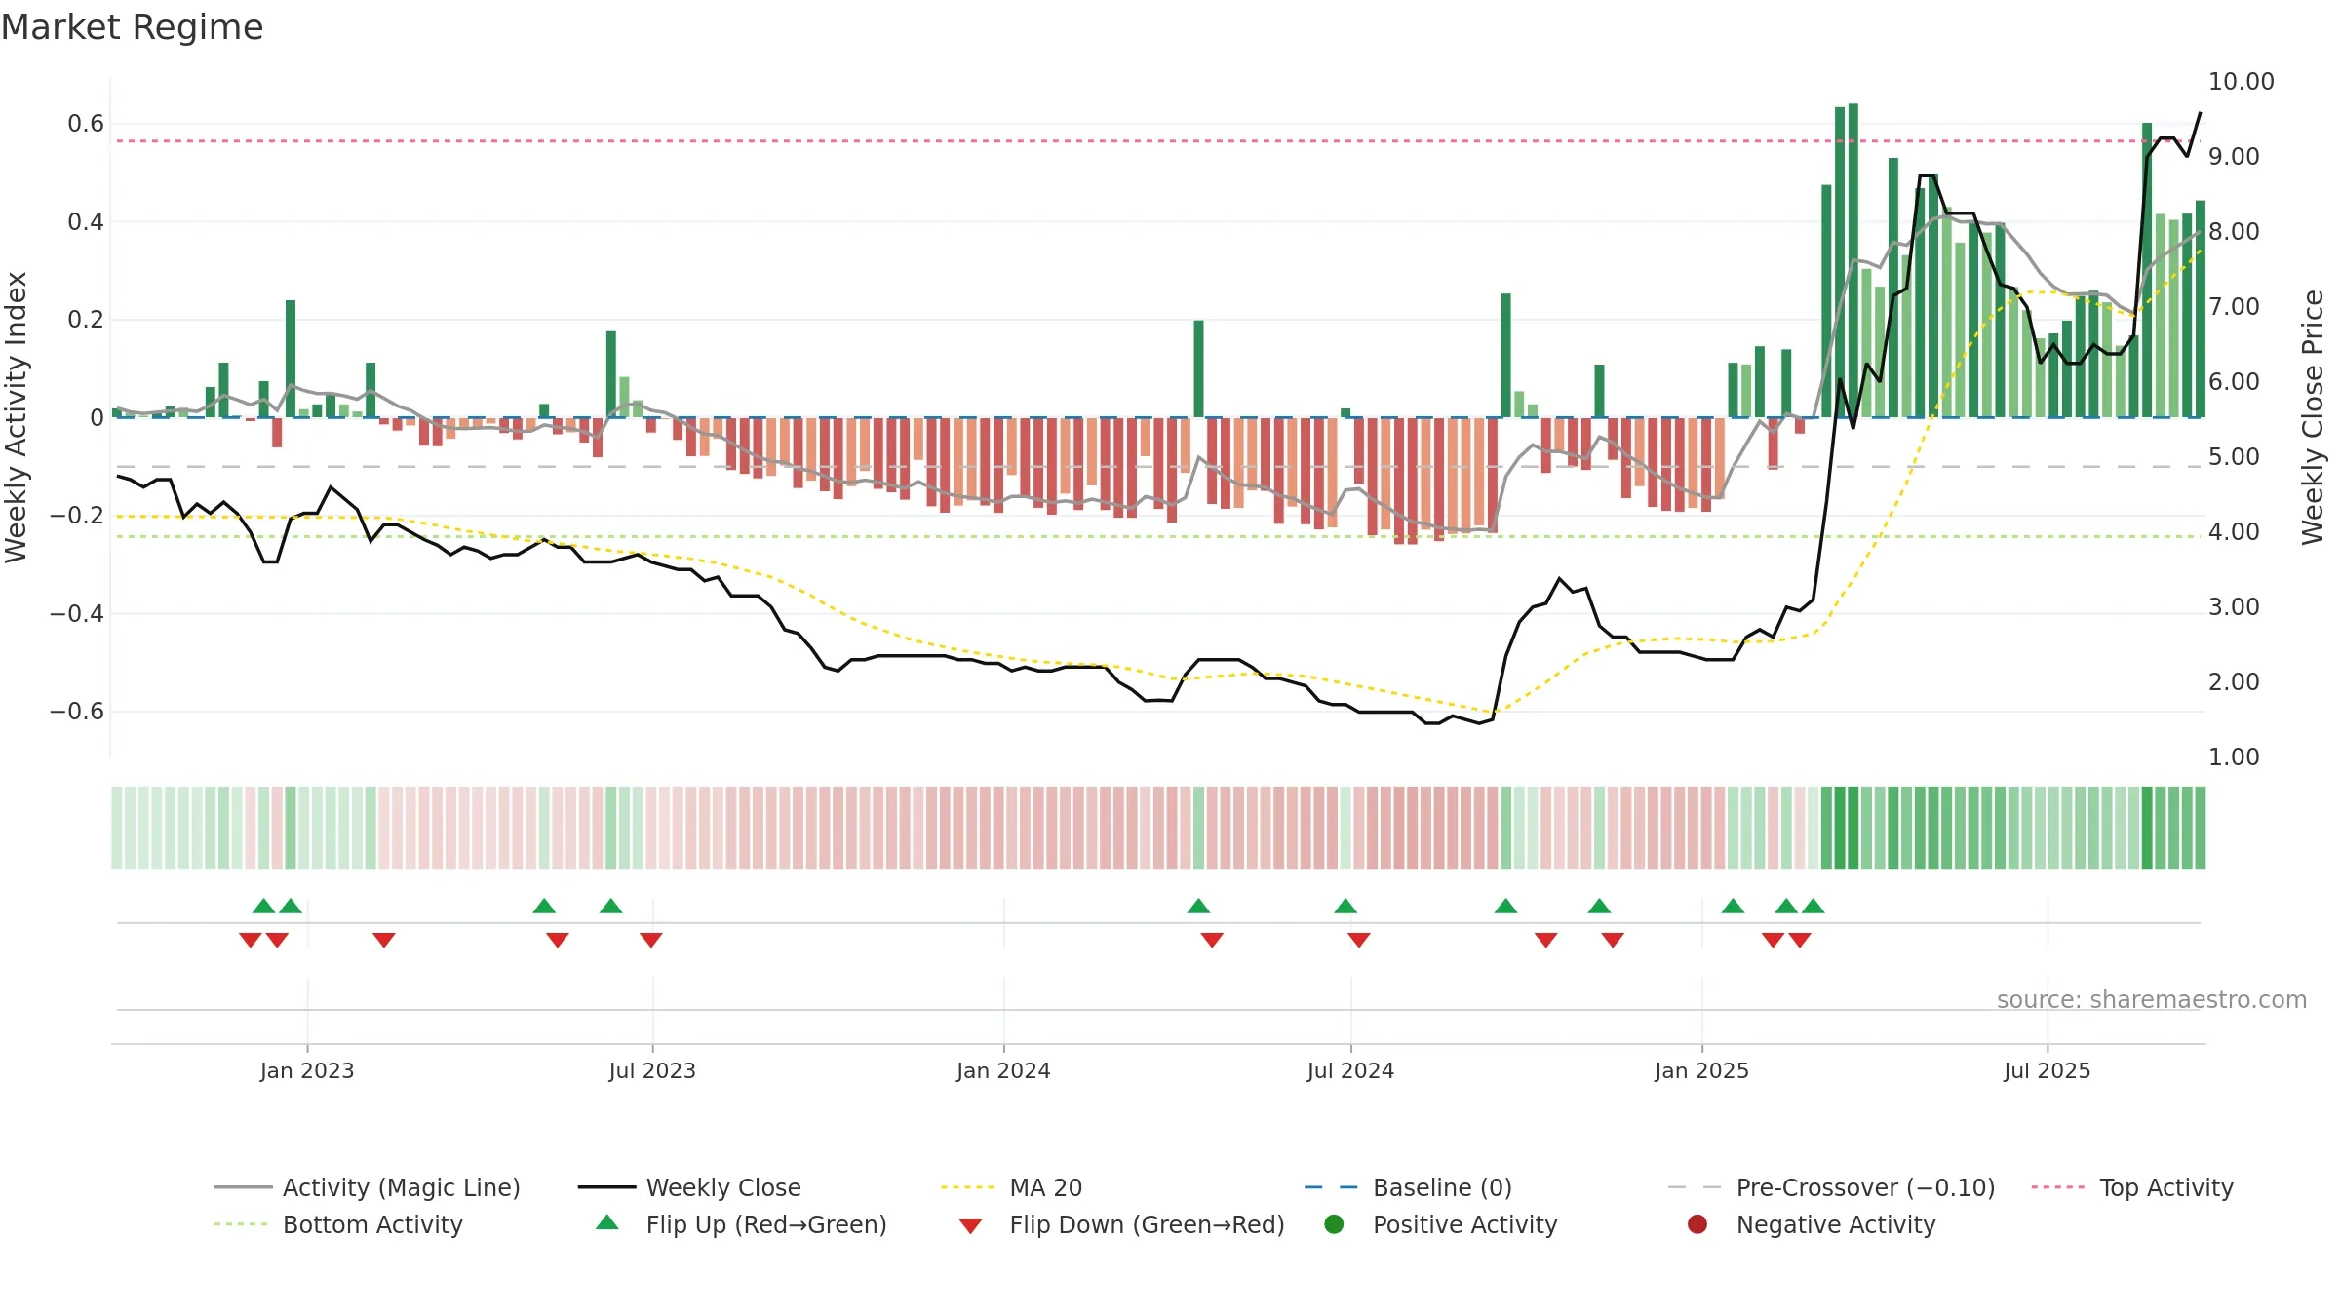Click the 0.6 activity axis label
Image resolution: width=2340 pixels, height=1316 pixels.
tap(86, 124)
